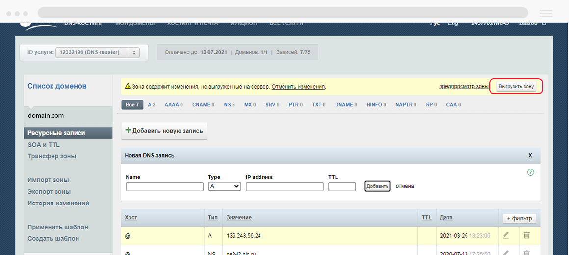
Task: Focus the Name input field
Action: 165,186
